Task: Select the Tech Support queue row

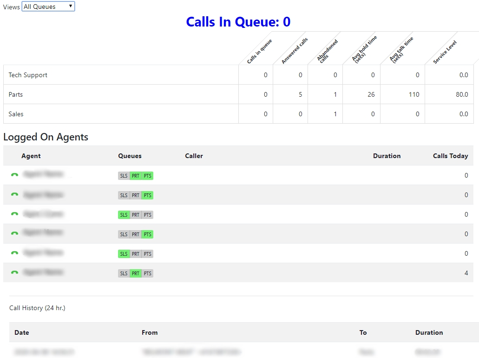Action: click(238, 75)
